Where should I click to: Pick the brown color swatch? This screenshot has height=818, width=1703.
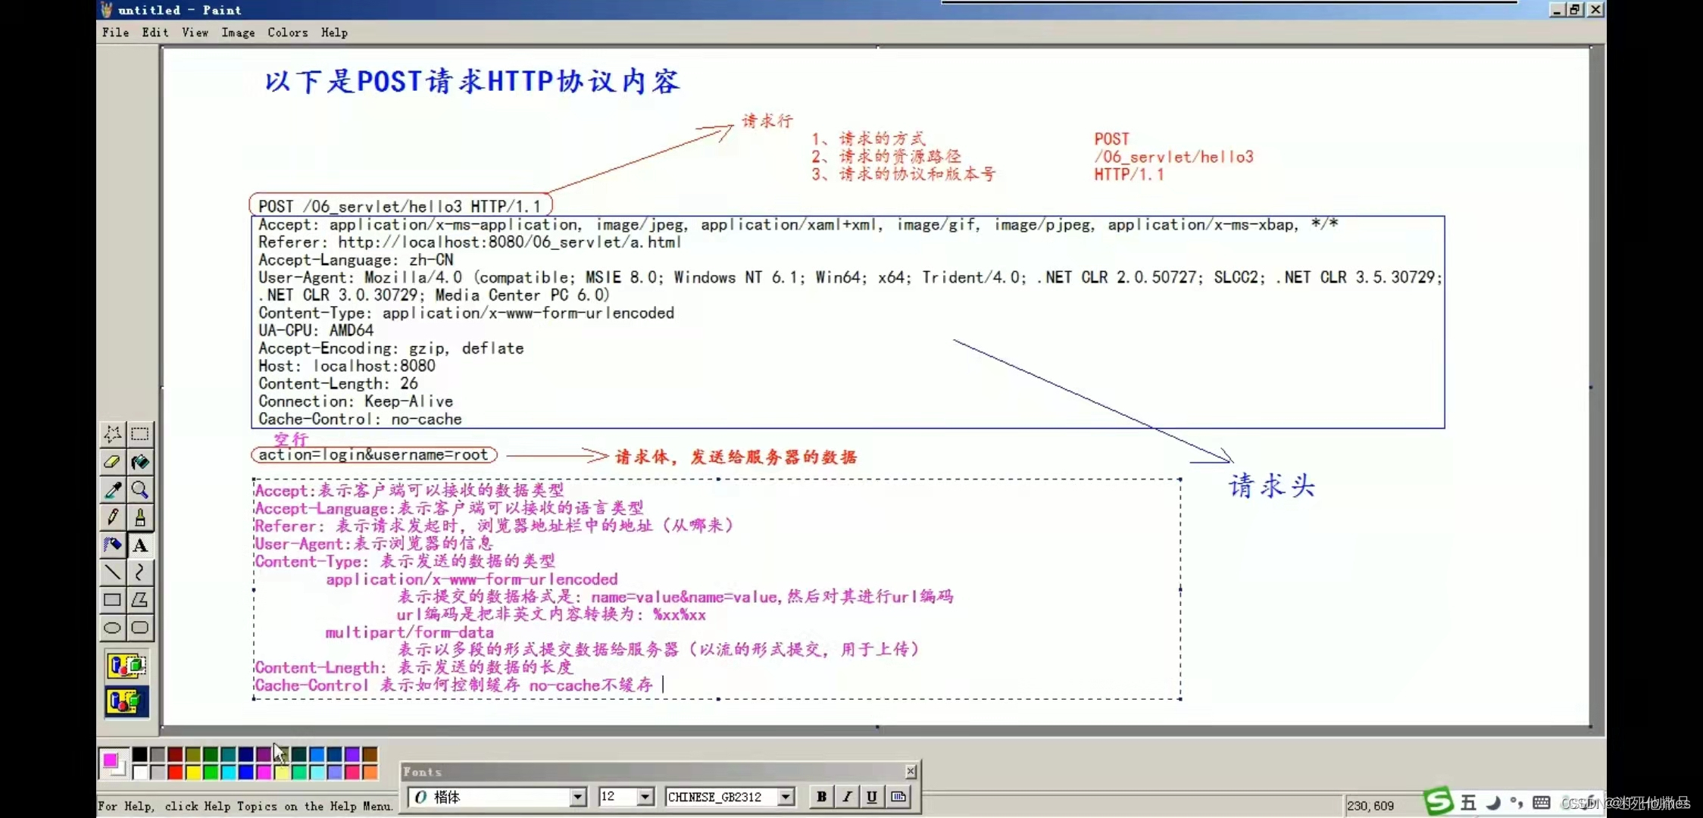tap(370, 754)
